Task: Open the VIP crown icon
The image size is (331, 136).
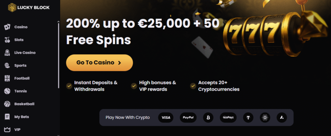Action: 7,130
